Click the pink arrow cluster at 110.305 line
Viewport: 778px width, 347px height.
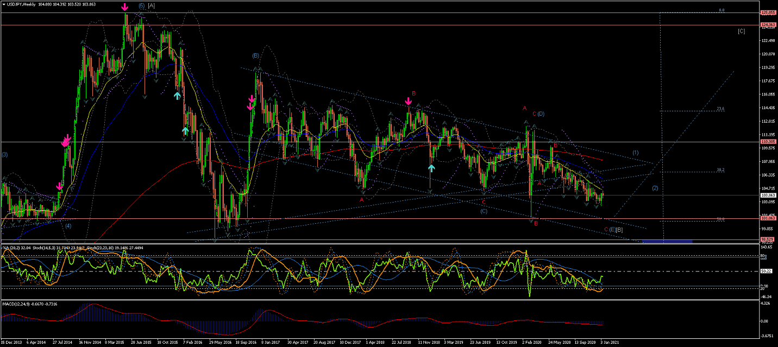66,141
